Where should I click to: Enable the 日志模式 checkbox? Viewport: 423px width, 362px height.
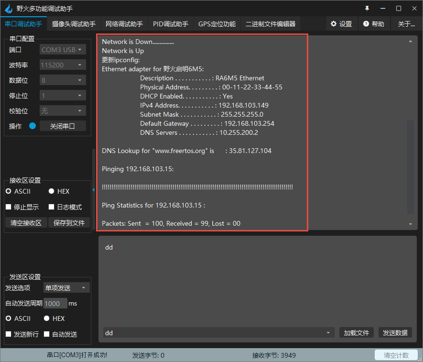tap(51, 207)
